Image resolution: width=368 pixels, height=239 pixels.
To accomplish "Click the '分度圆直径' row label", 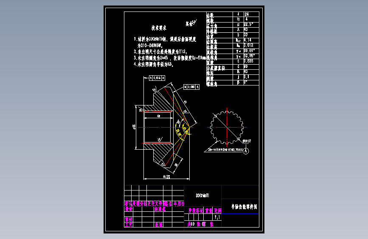I will (216, 68).
